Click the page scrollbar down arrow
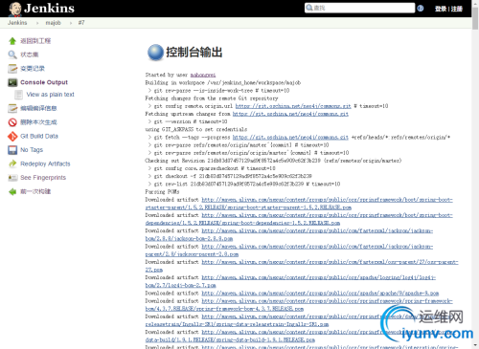 pyautogui.click(x=475, y=345)
